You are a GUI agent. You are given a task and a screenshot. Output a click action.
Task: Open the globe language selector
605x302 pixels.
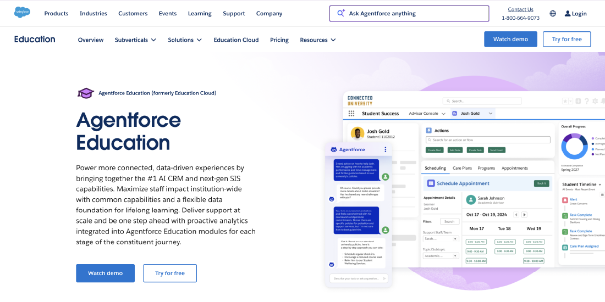553,14
